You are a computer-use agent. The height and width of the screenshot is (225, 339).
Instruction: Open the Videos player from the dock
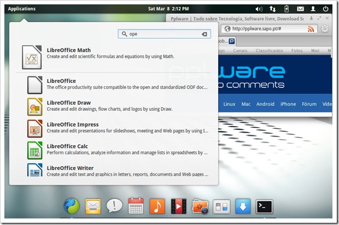coord(179,206)
